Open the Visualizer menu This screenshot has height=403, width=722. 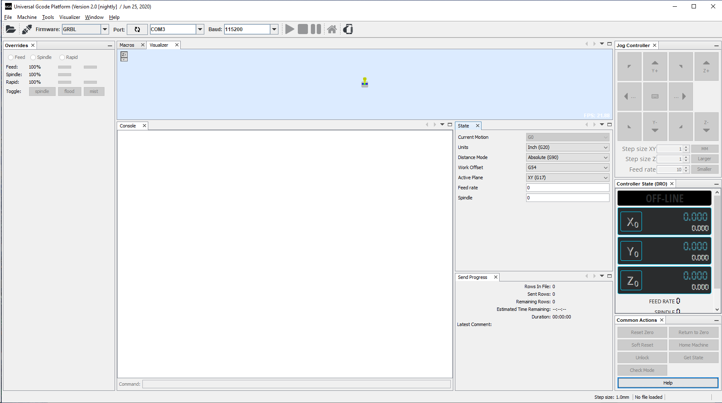[70, 17]
